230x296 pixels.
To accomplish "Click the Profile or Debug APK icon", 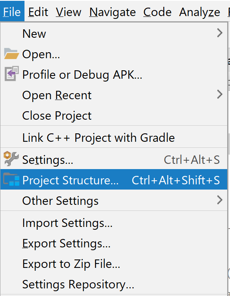I will (12, 74).
